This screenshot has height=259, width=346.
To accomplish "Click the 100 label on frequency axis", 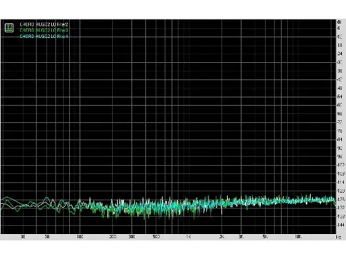I will (80, 237).
